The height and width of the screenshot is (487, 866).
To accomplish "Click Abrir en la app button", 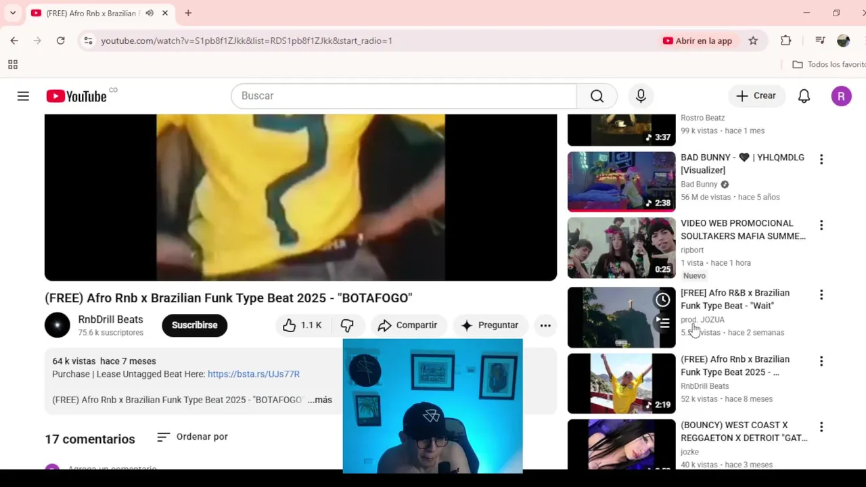I will [698, 41].
